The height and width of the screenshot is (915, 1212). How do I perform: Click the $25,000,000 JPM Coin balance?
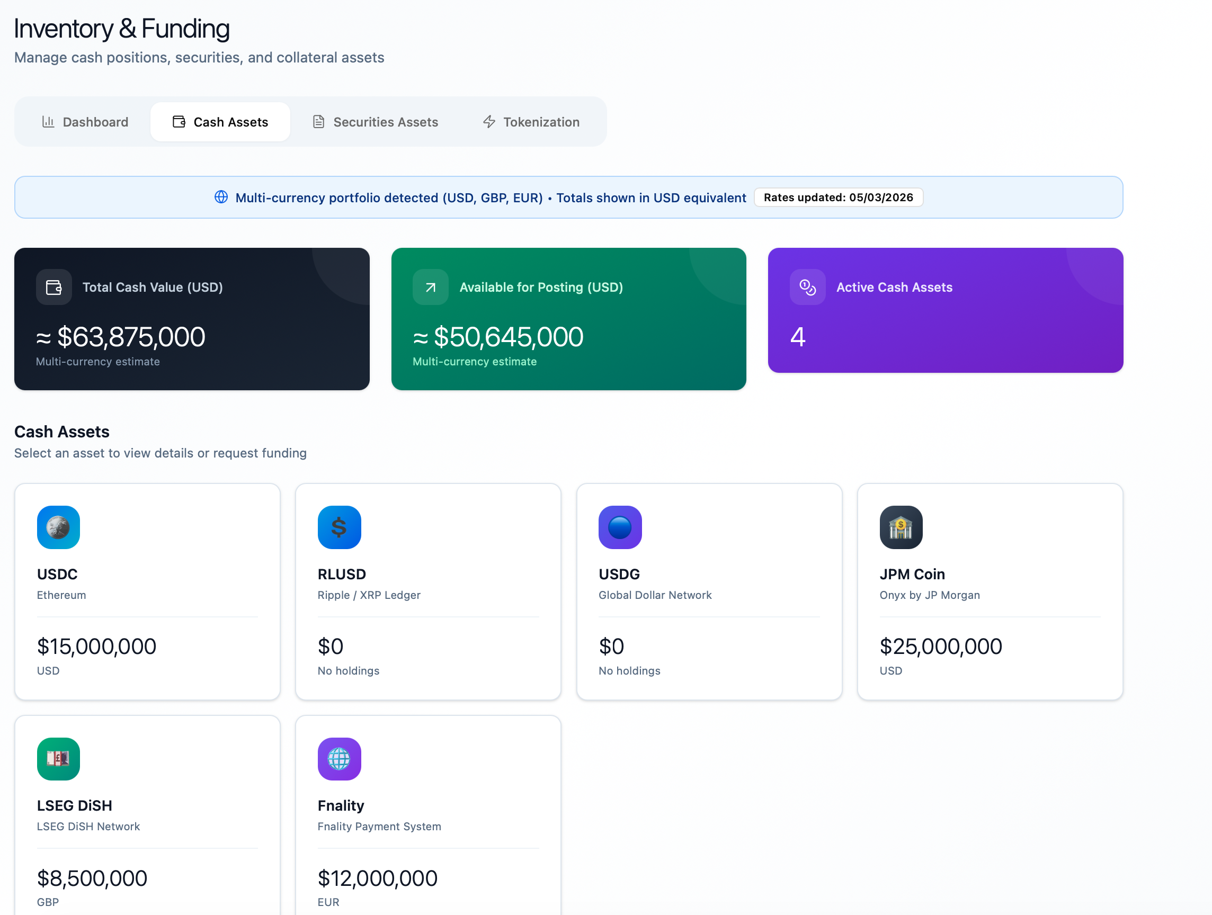coord(941,647)
